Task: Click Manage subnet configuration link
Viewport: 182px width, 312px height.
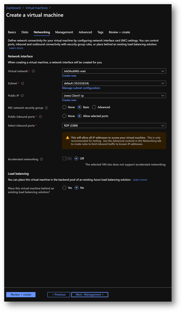Action: [x=81, y=88]
